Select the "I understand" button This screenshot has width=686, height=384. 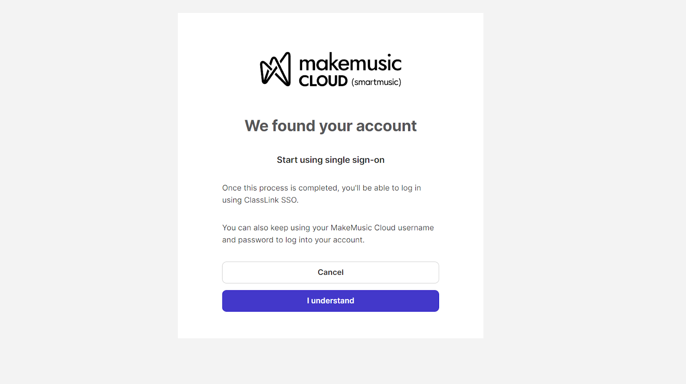click(x=331, y=301)
